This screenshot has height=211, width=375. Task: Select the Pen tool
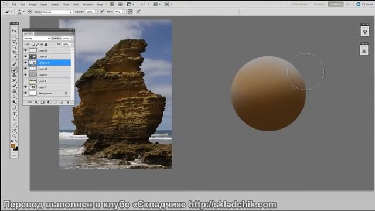pos(14,108)
